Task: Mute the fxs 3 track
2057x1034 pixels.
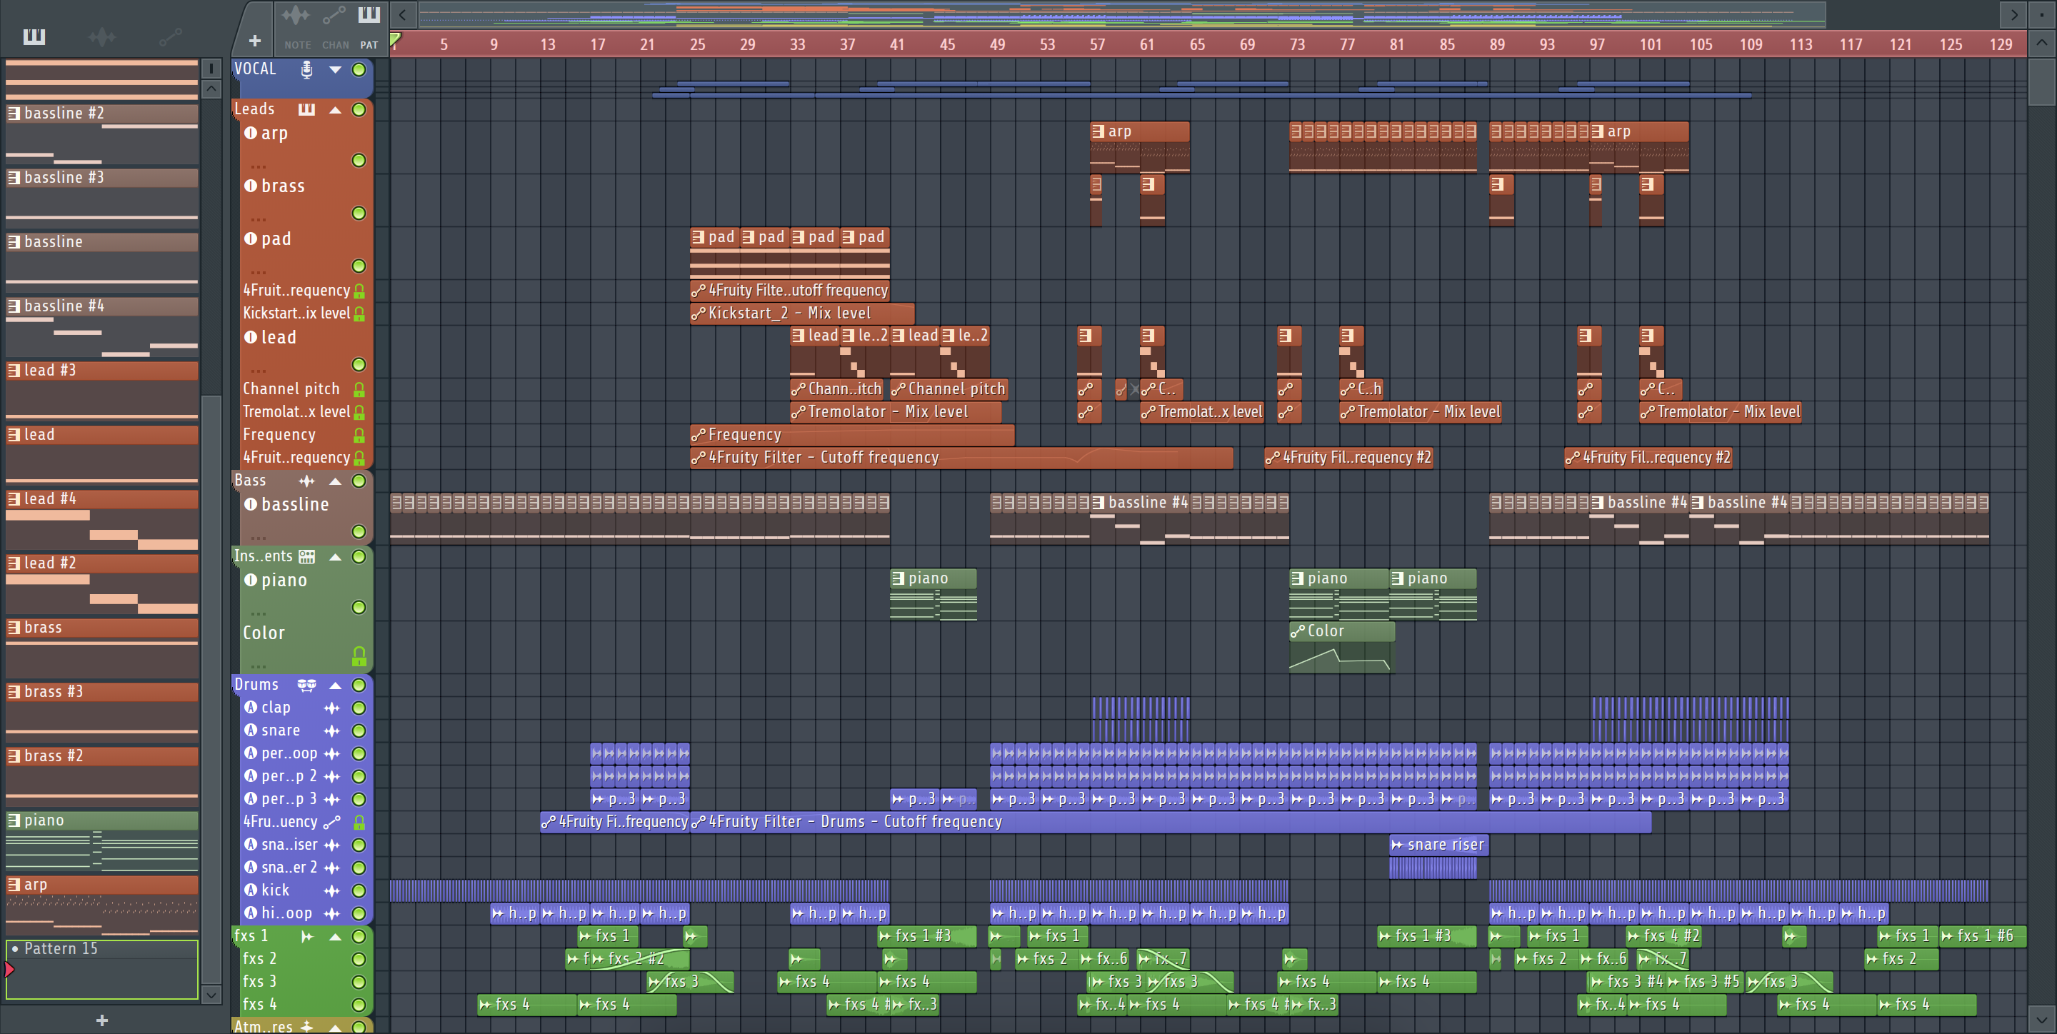Action: [359, 982]
